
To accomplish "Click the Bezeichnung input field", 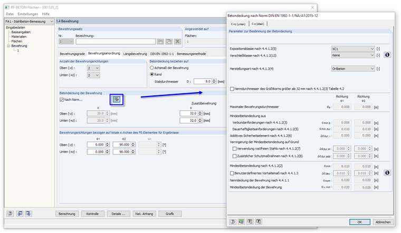I will tap(116, 42).
